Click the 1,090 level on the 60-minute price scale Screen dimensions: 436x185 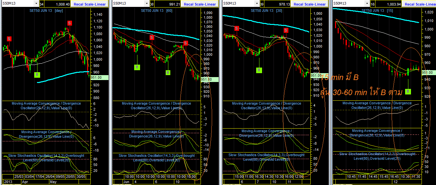coord(208,13)
